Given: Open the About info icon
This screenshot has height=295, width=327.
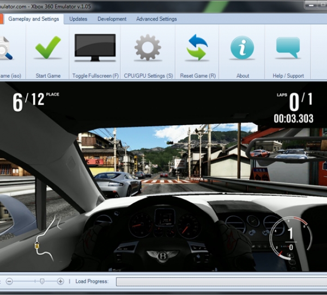Looking at the screenshot, I should pos(243,47).
